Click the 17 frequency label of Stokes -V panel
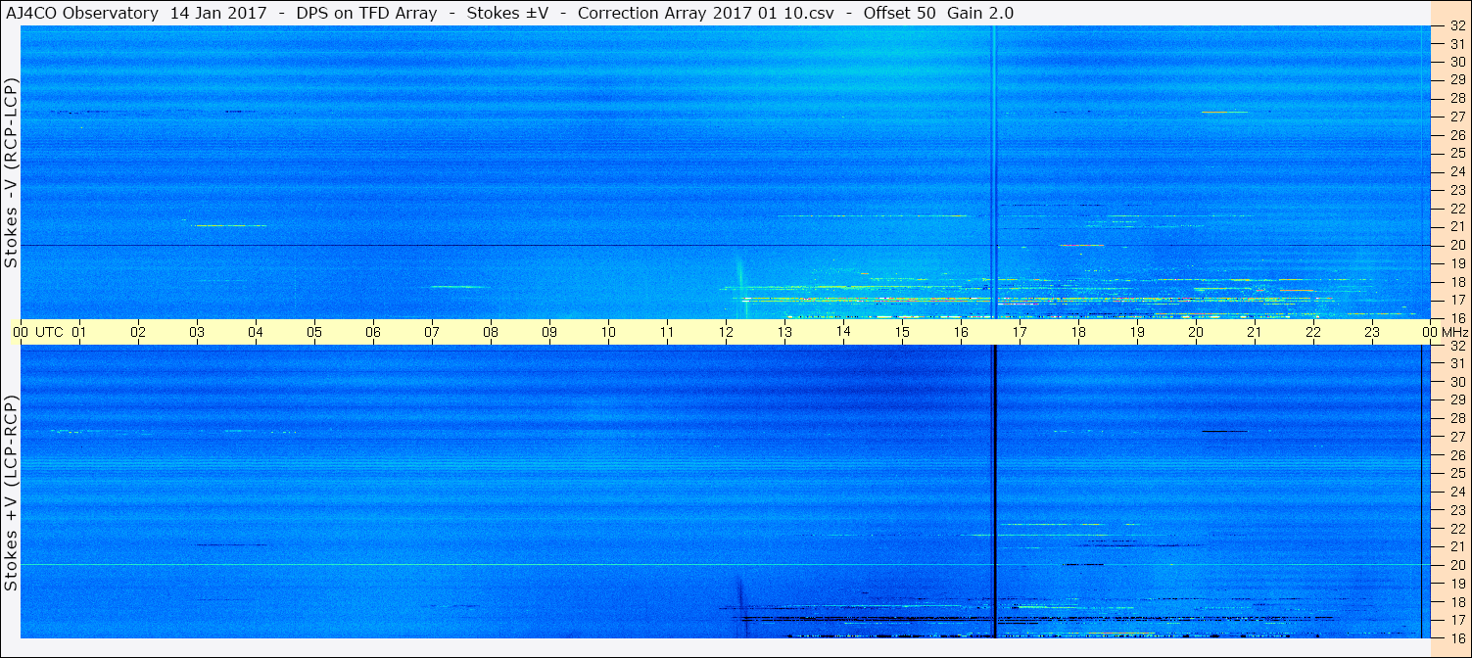 coord(1457,300)
